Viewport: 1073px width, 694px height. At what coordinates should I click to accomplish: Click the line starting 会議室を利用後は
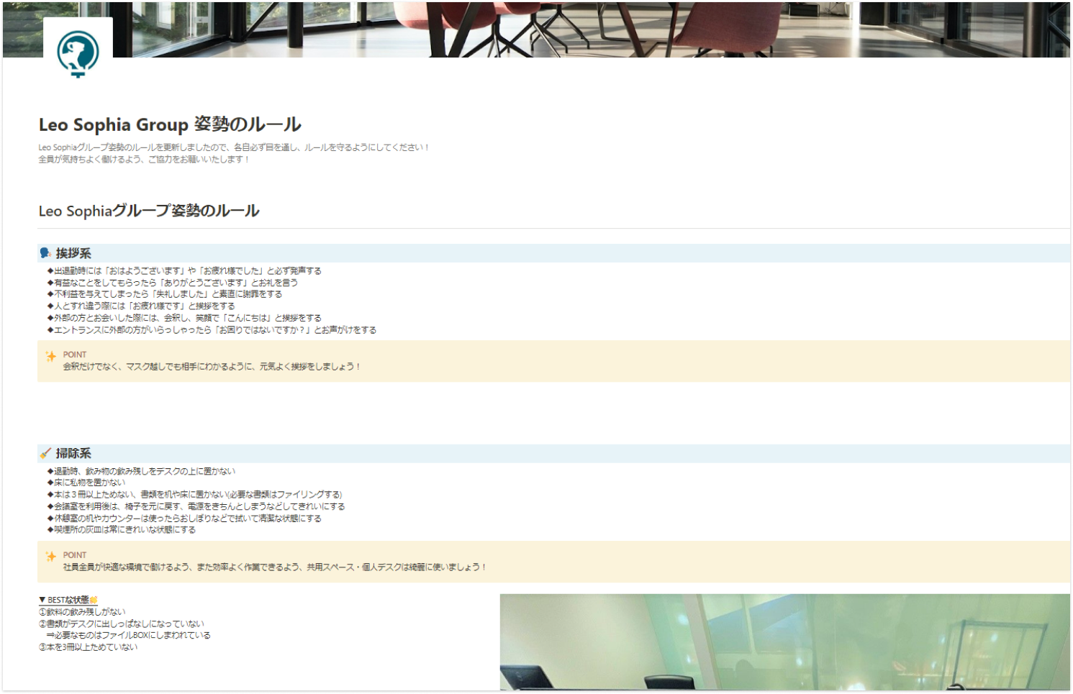click(x=196, y=506)
